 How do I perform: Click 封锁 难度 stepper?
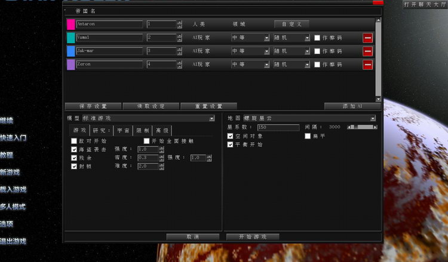pos(162,166)
